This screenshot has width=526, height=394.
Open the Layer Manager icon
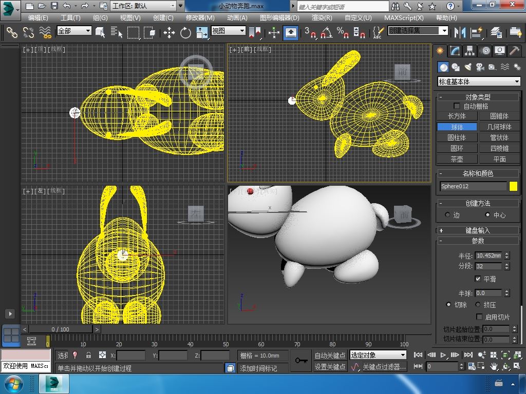point(496,32)
